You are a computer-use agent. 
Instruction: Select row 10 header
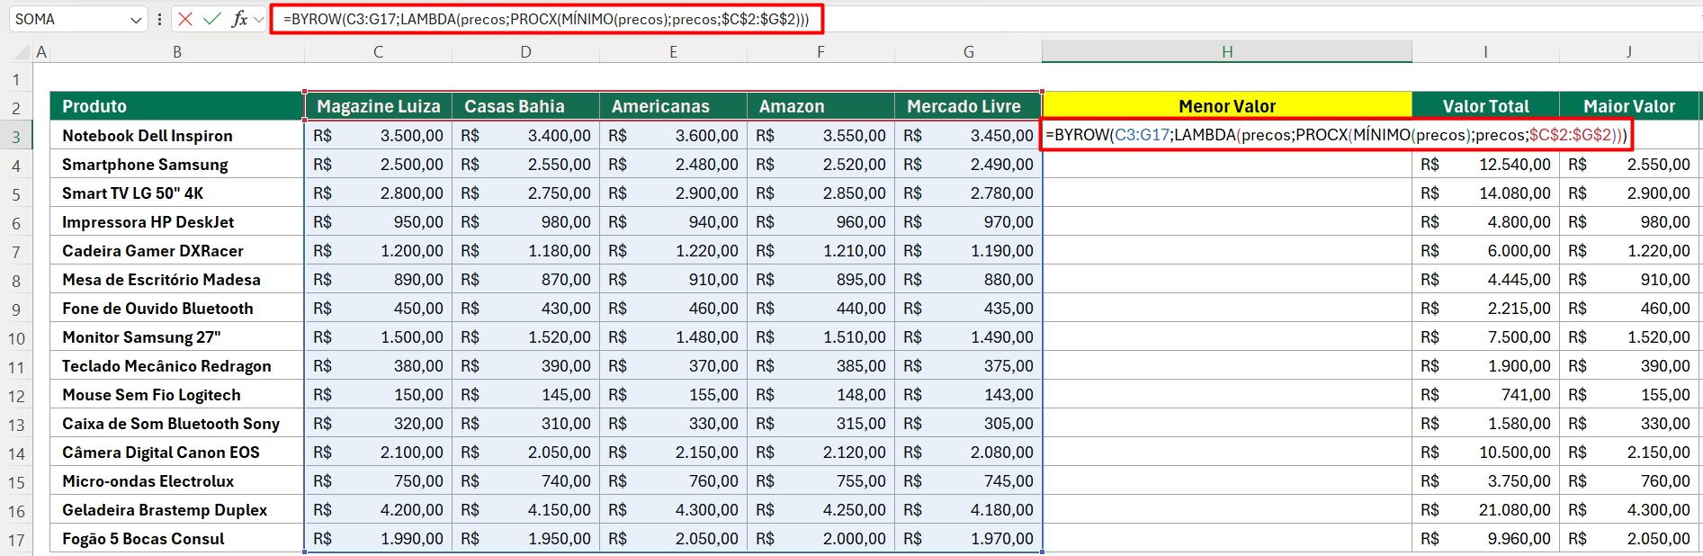tap(16, 338)
